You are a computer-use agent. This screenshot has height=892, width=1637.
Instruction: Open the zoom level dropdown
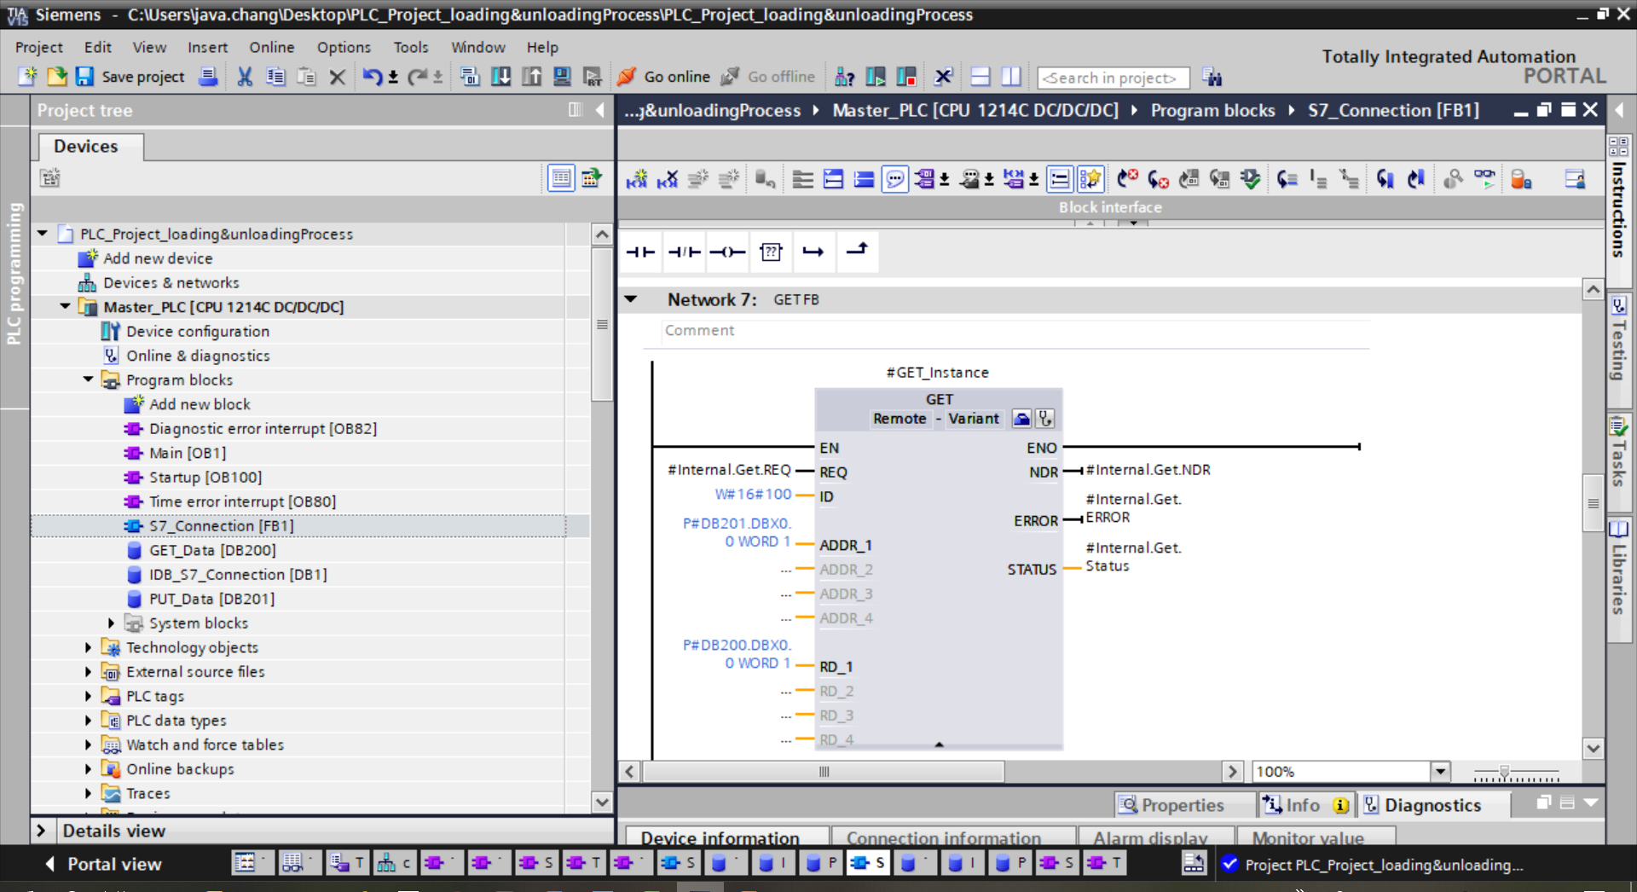(1440, 771)
